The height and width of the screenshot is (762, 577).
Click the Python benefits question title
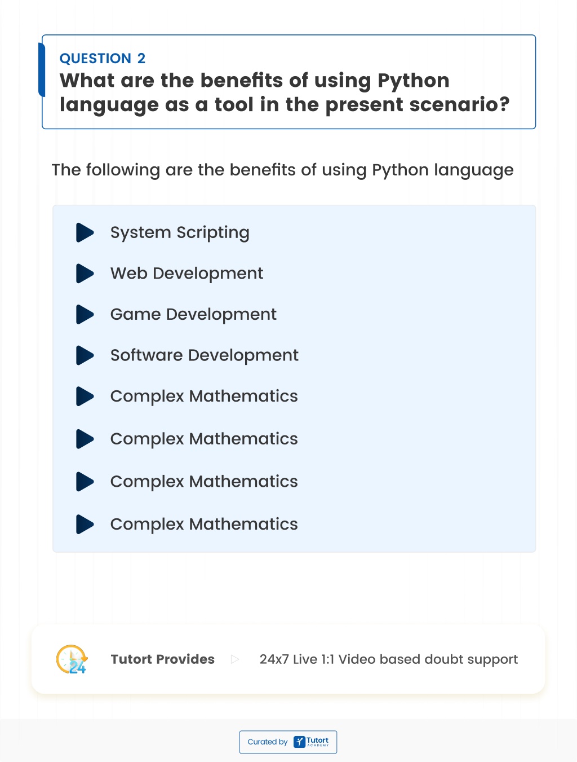click(285, 93)
